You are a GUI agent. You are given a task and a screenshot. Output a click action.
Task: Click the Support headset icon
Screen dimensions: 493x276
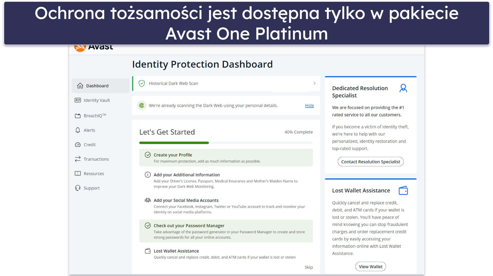(78, 188)
